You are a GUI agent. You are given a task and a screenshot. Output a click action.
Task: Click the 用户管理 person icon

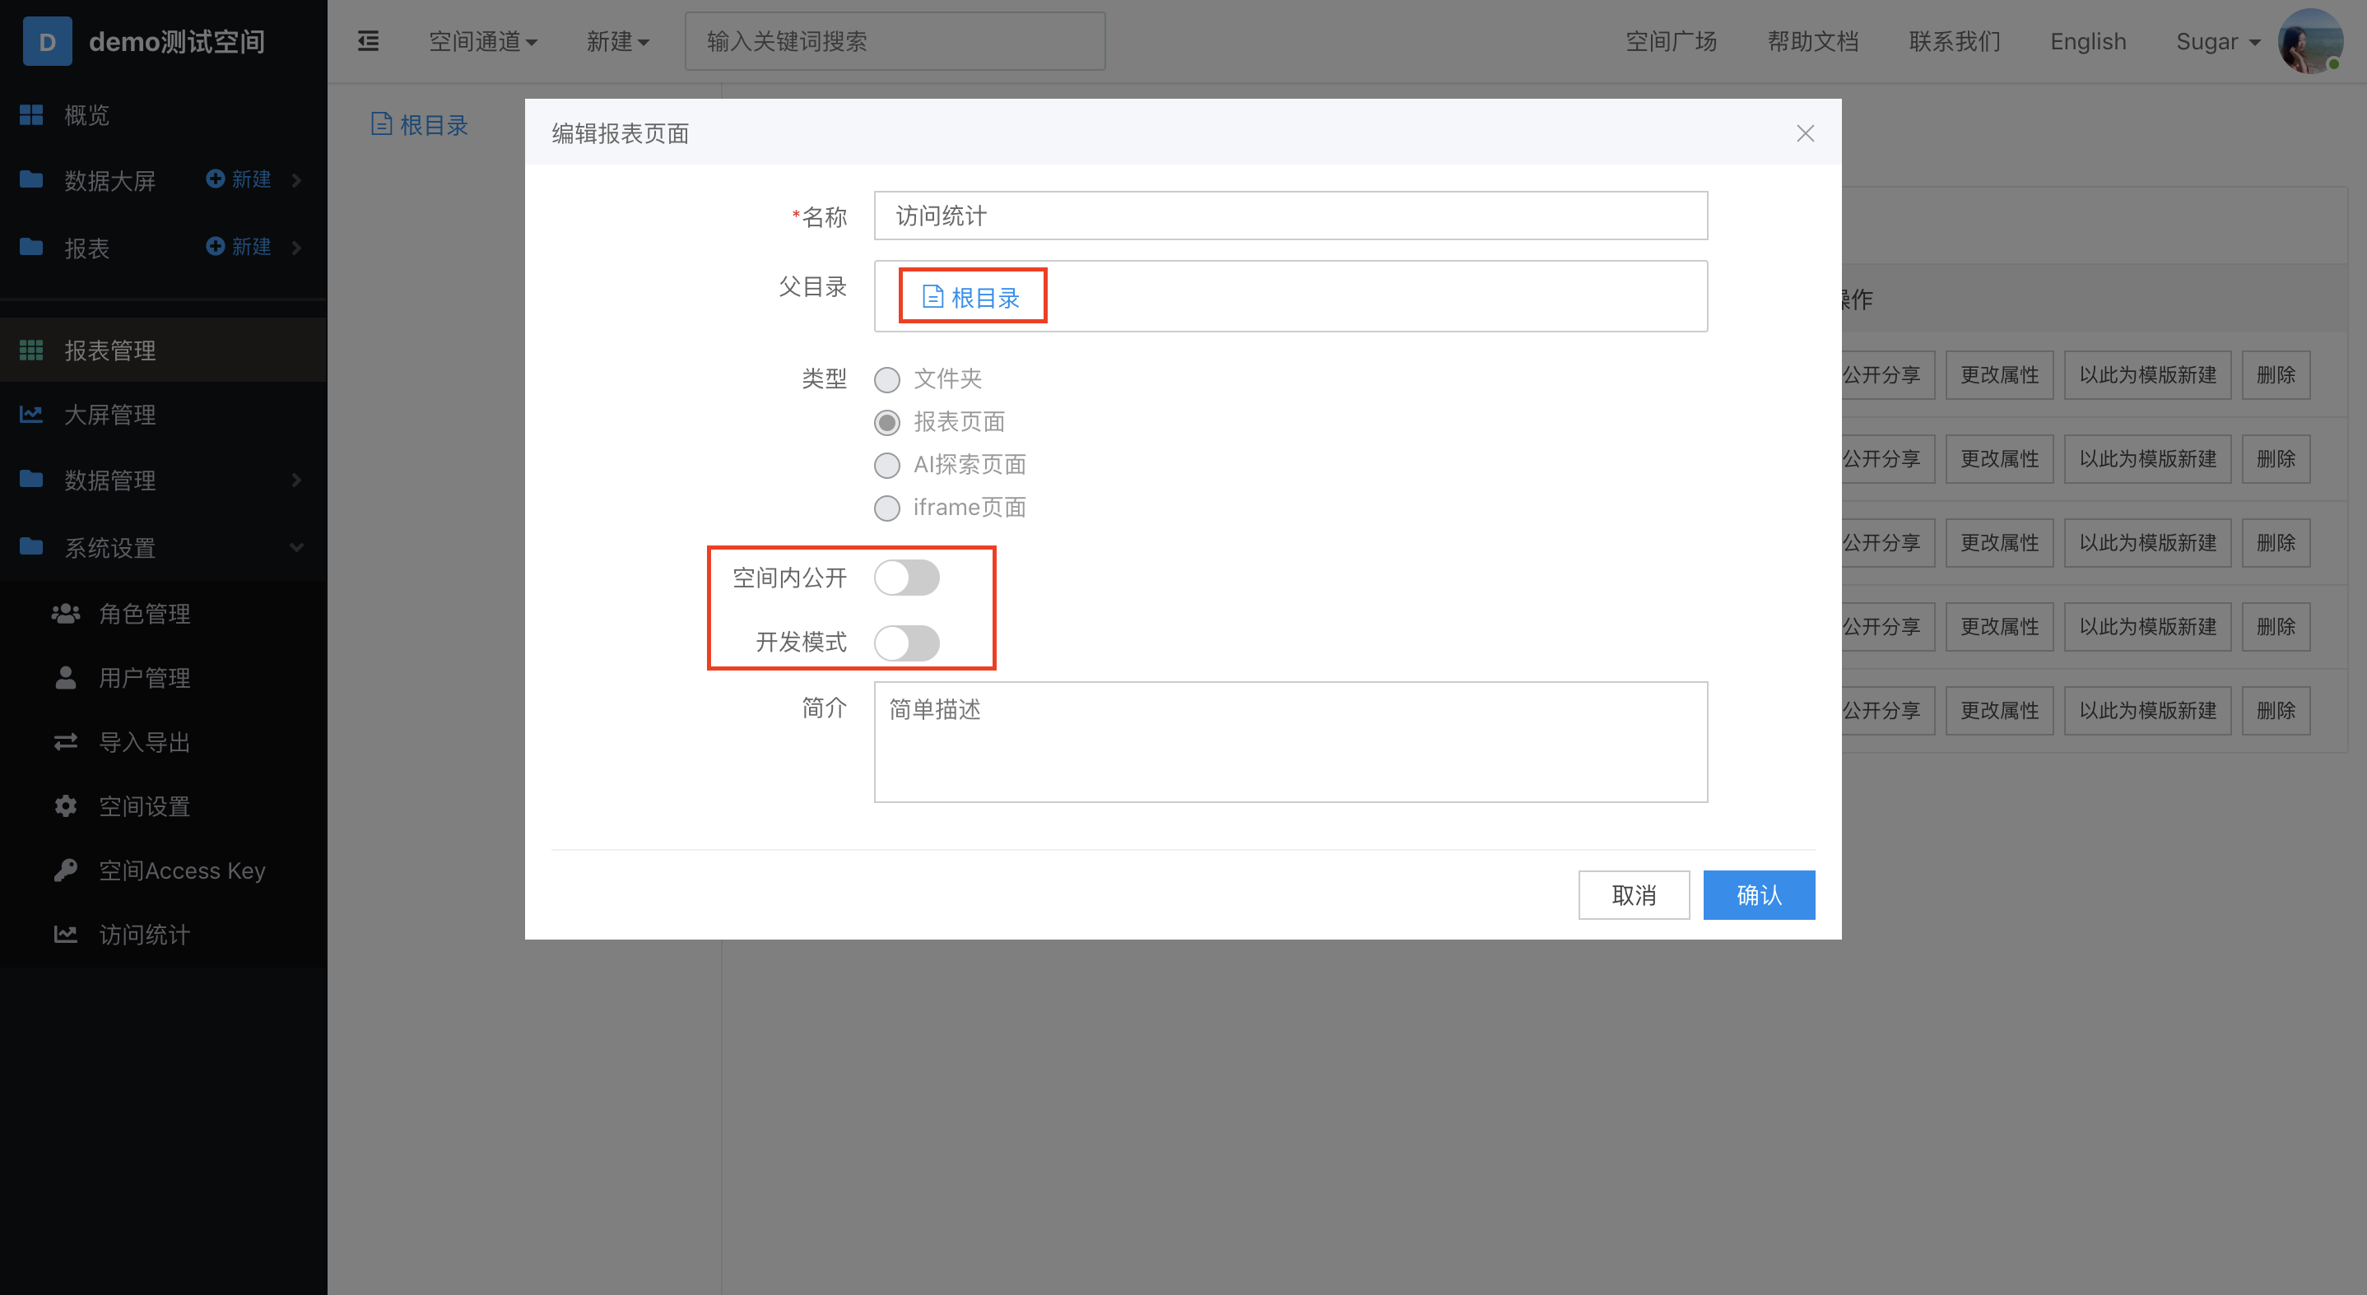[65, 678]
